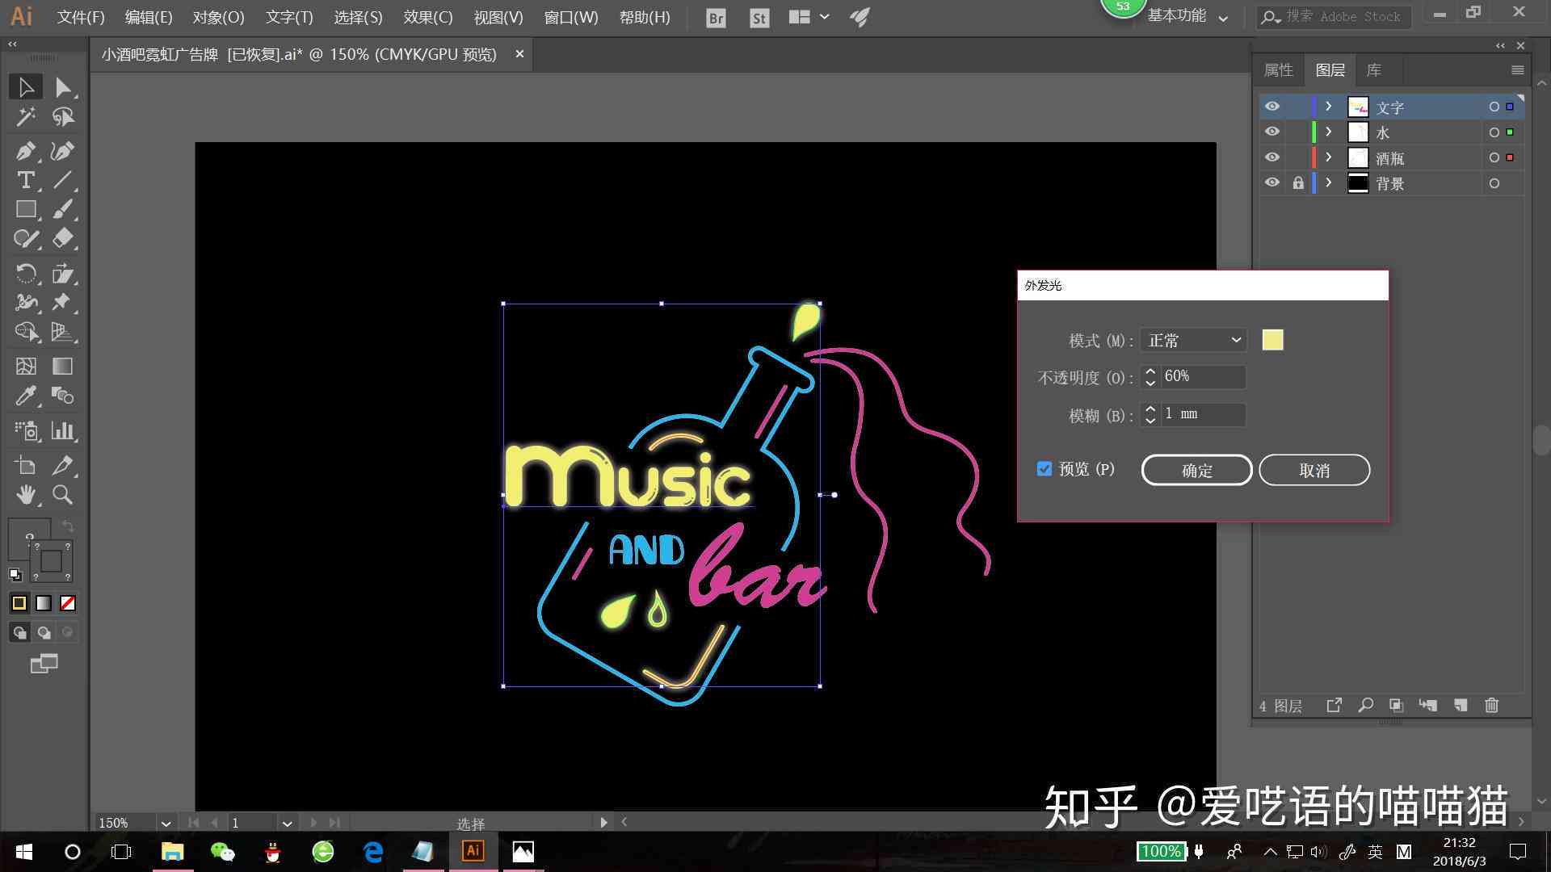Select the Direct Selection tool
The image size is (1551, 872).
click(x=63, y=86)
